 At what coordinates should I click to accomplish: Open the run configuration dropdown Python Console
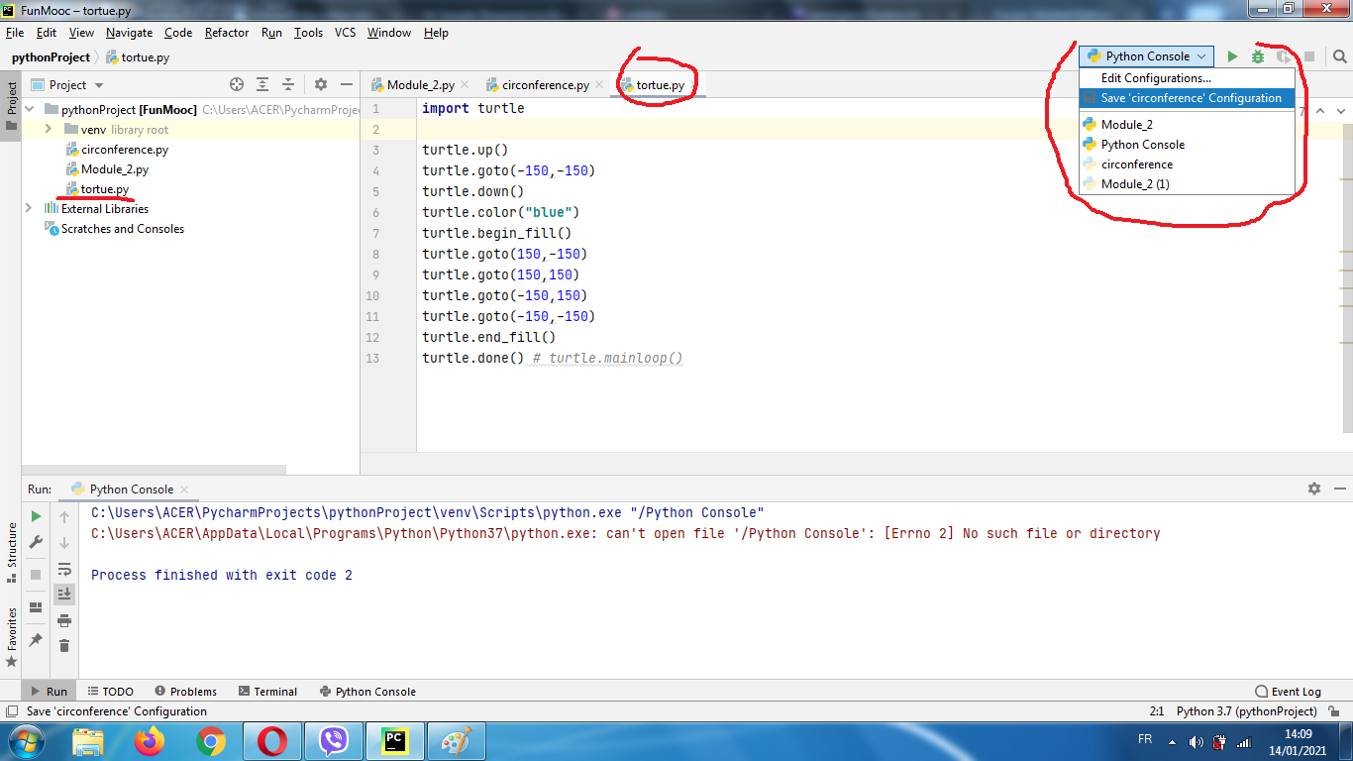coord(1146,56)
